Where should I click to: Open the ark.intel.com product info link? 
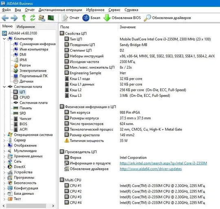click(x=163, y=163)
